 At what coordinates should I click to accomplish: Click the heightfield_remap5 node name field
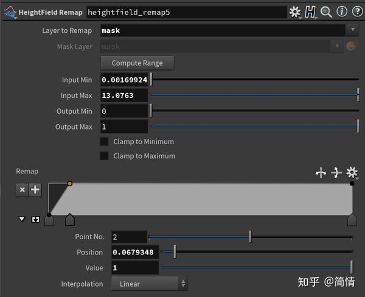point(186,12)
